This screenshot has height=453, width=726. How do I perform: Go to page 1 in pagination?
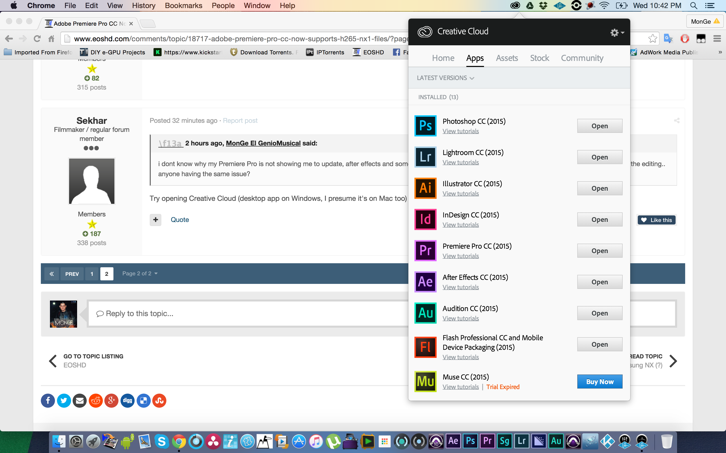coord(92,274)
